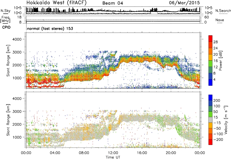Click the velocity panel 'Slant Range [km]' label
Viewport: 231px width, 159px height.
pyautogui.click(x=8, y=120)
